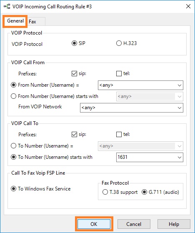The image size is (195, 233).
Task: Check the tel: prefix under VOIP Call To
Action: [119, 134]
